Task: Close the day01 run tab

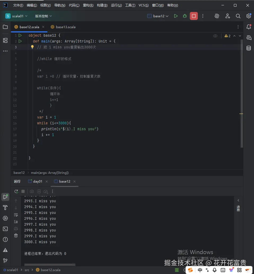Action: tap(47, 182)
